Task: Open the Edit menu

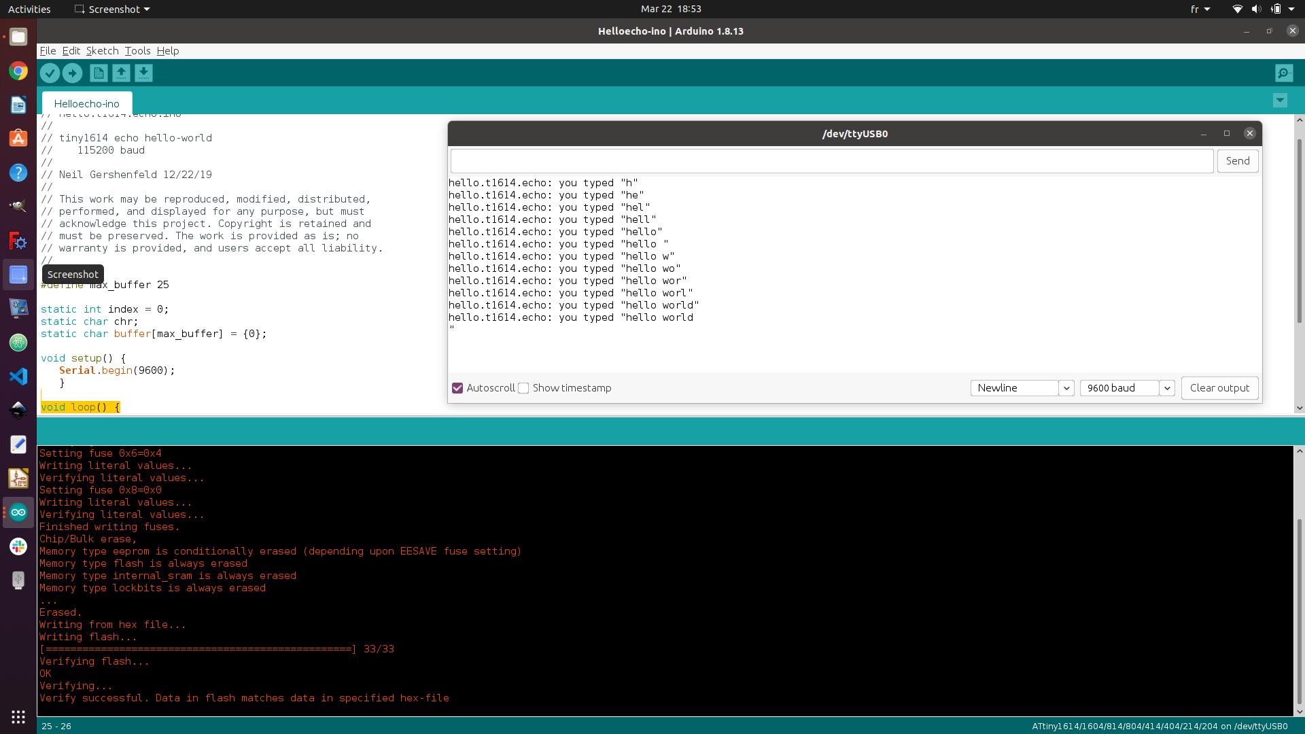Action: [x=71, y=51]
